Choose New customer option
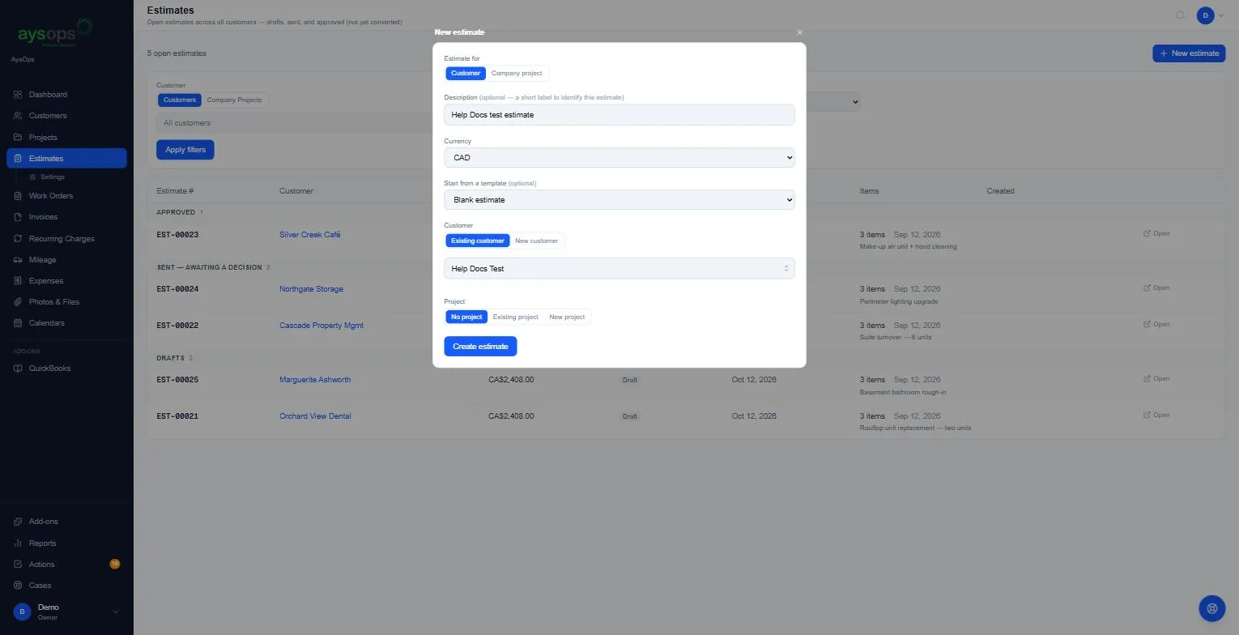 pos(536,241)
